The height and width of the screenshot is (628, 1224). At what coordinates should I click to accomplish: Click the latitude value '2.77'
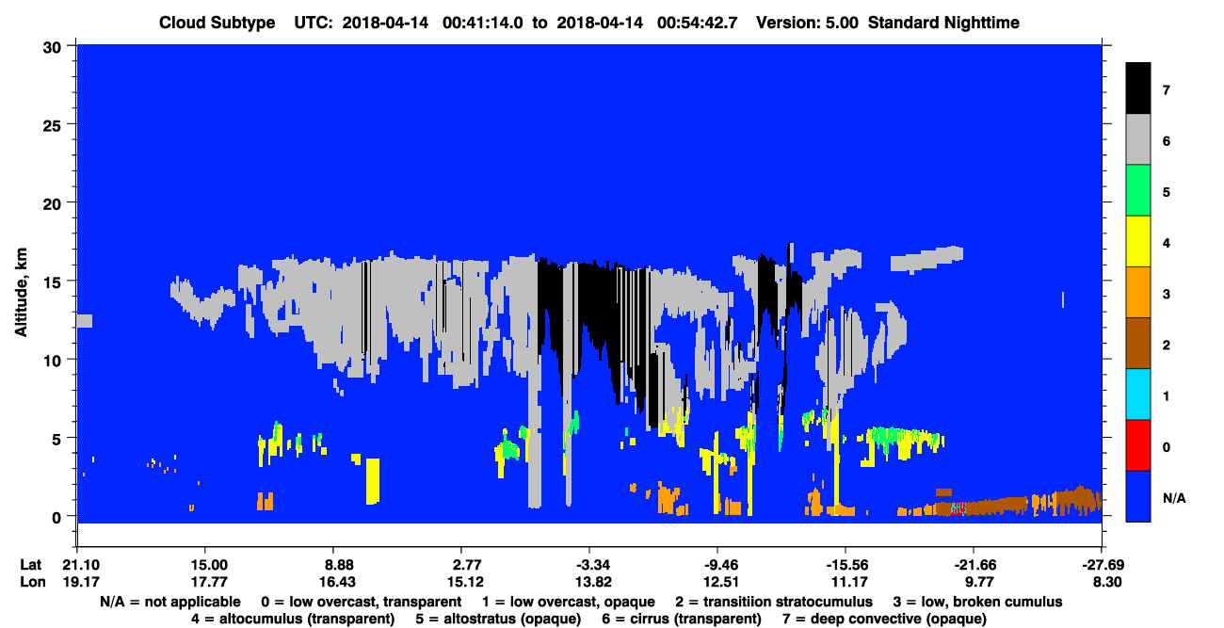coord(460,565)
